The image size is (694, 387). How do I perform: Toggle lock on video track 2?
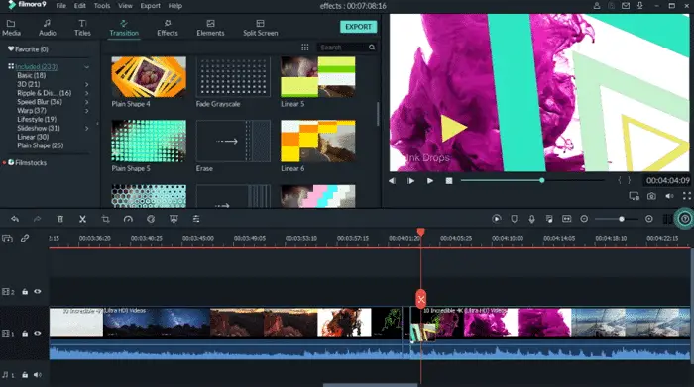(25, 292)
